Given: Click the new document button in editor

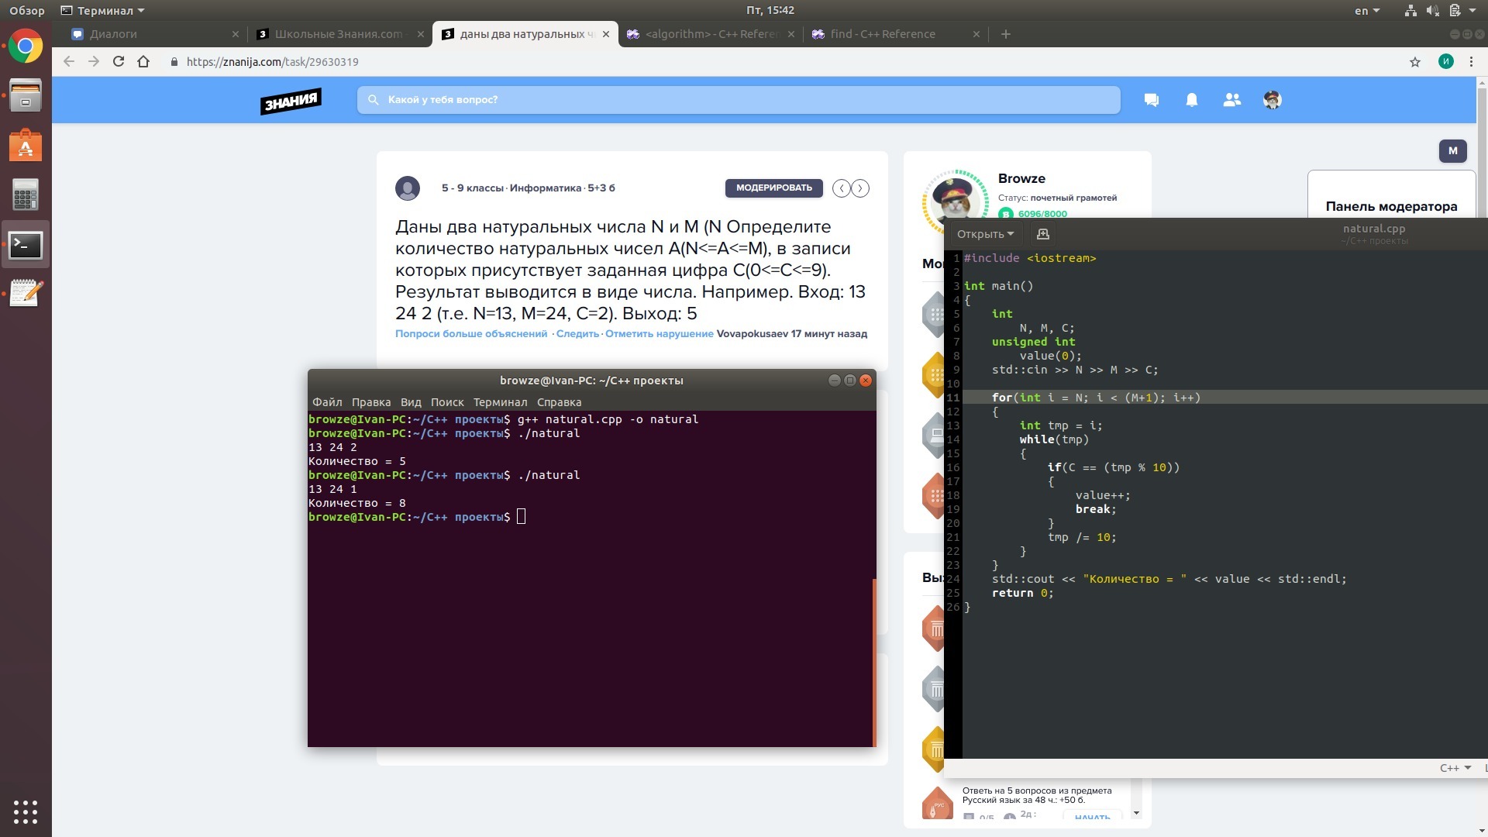Looking at the screenshot, I should click(1043, 234).
